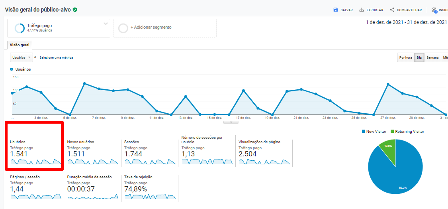Set chart granularity to Semana
The image size is (448, 209).
click(x=432, y=58)
